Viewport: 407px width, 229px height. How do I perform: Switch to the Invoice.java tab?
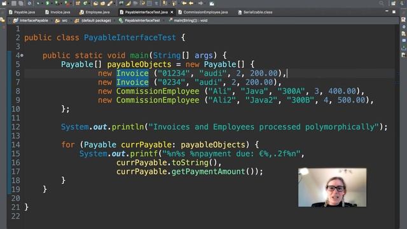point(58,12)
